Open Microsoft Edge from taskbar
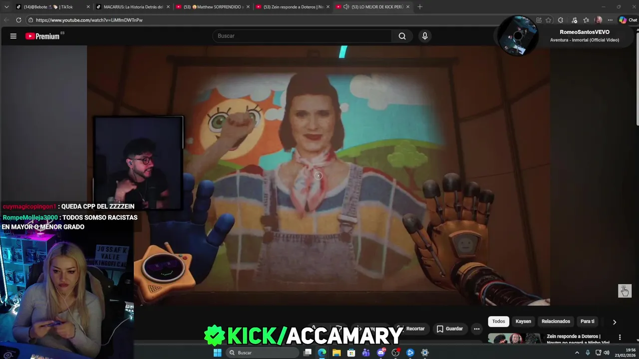 tap(322, 353)
